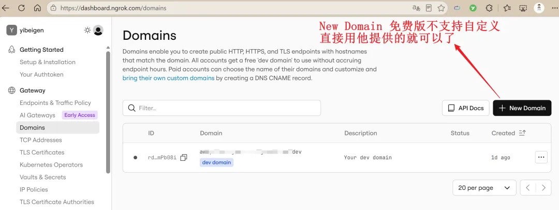This screenshot has height=210, width=559.
Task: Open Endpoints & Traffic Policy in sidebar
Action: 55,103
